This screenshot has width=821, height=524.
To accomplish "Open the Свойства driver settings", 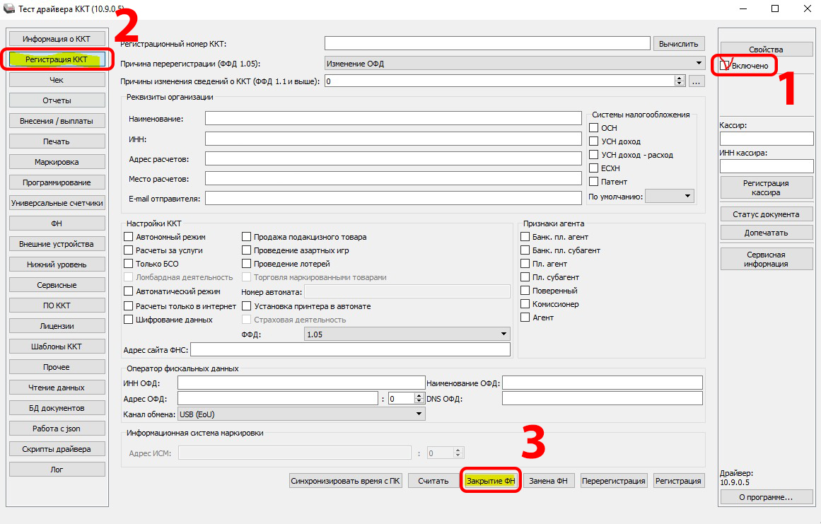I will [766, 50].
